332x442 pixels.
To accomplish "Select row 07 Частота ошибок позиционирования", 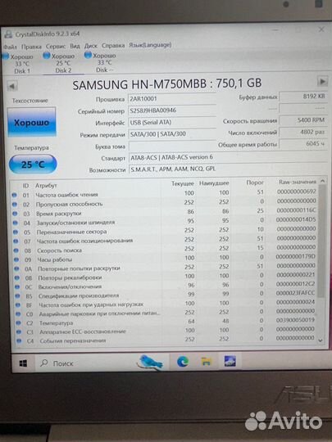I will click(x=164, y=240).
